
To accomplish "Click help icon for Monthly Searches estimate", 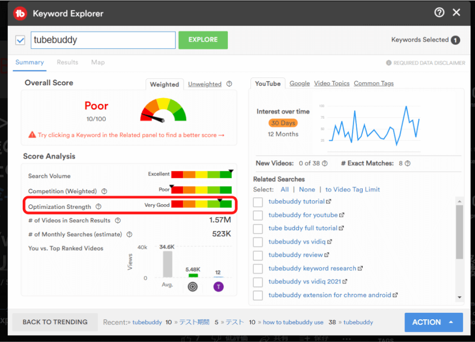I will click(129, 234).
